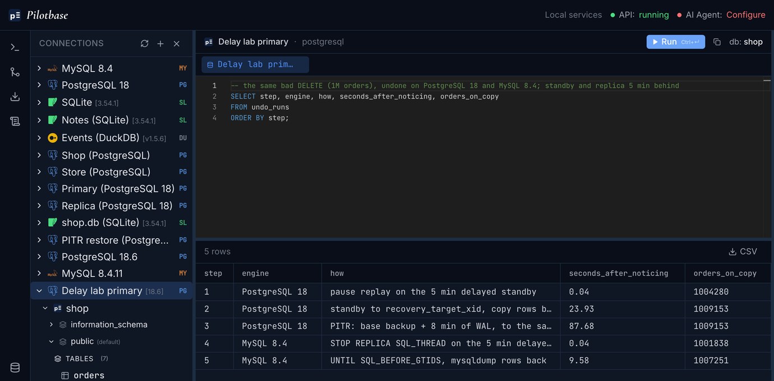Export results with CSV button
The height and width of the screenshot is (381, 774).
coord(743,252)
